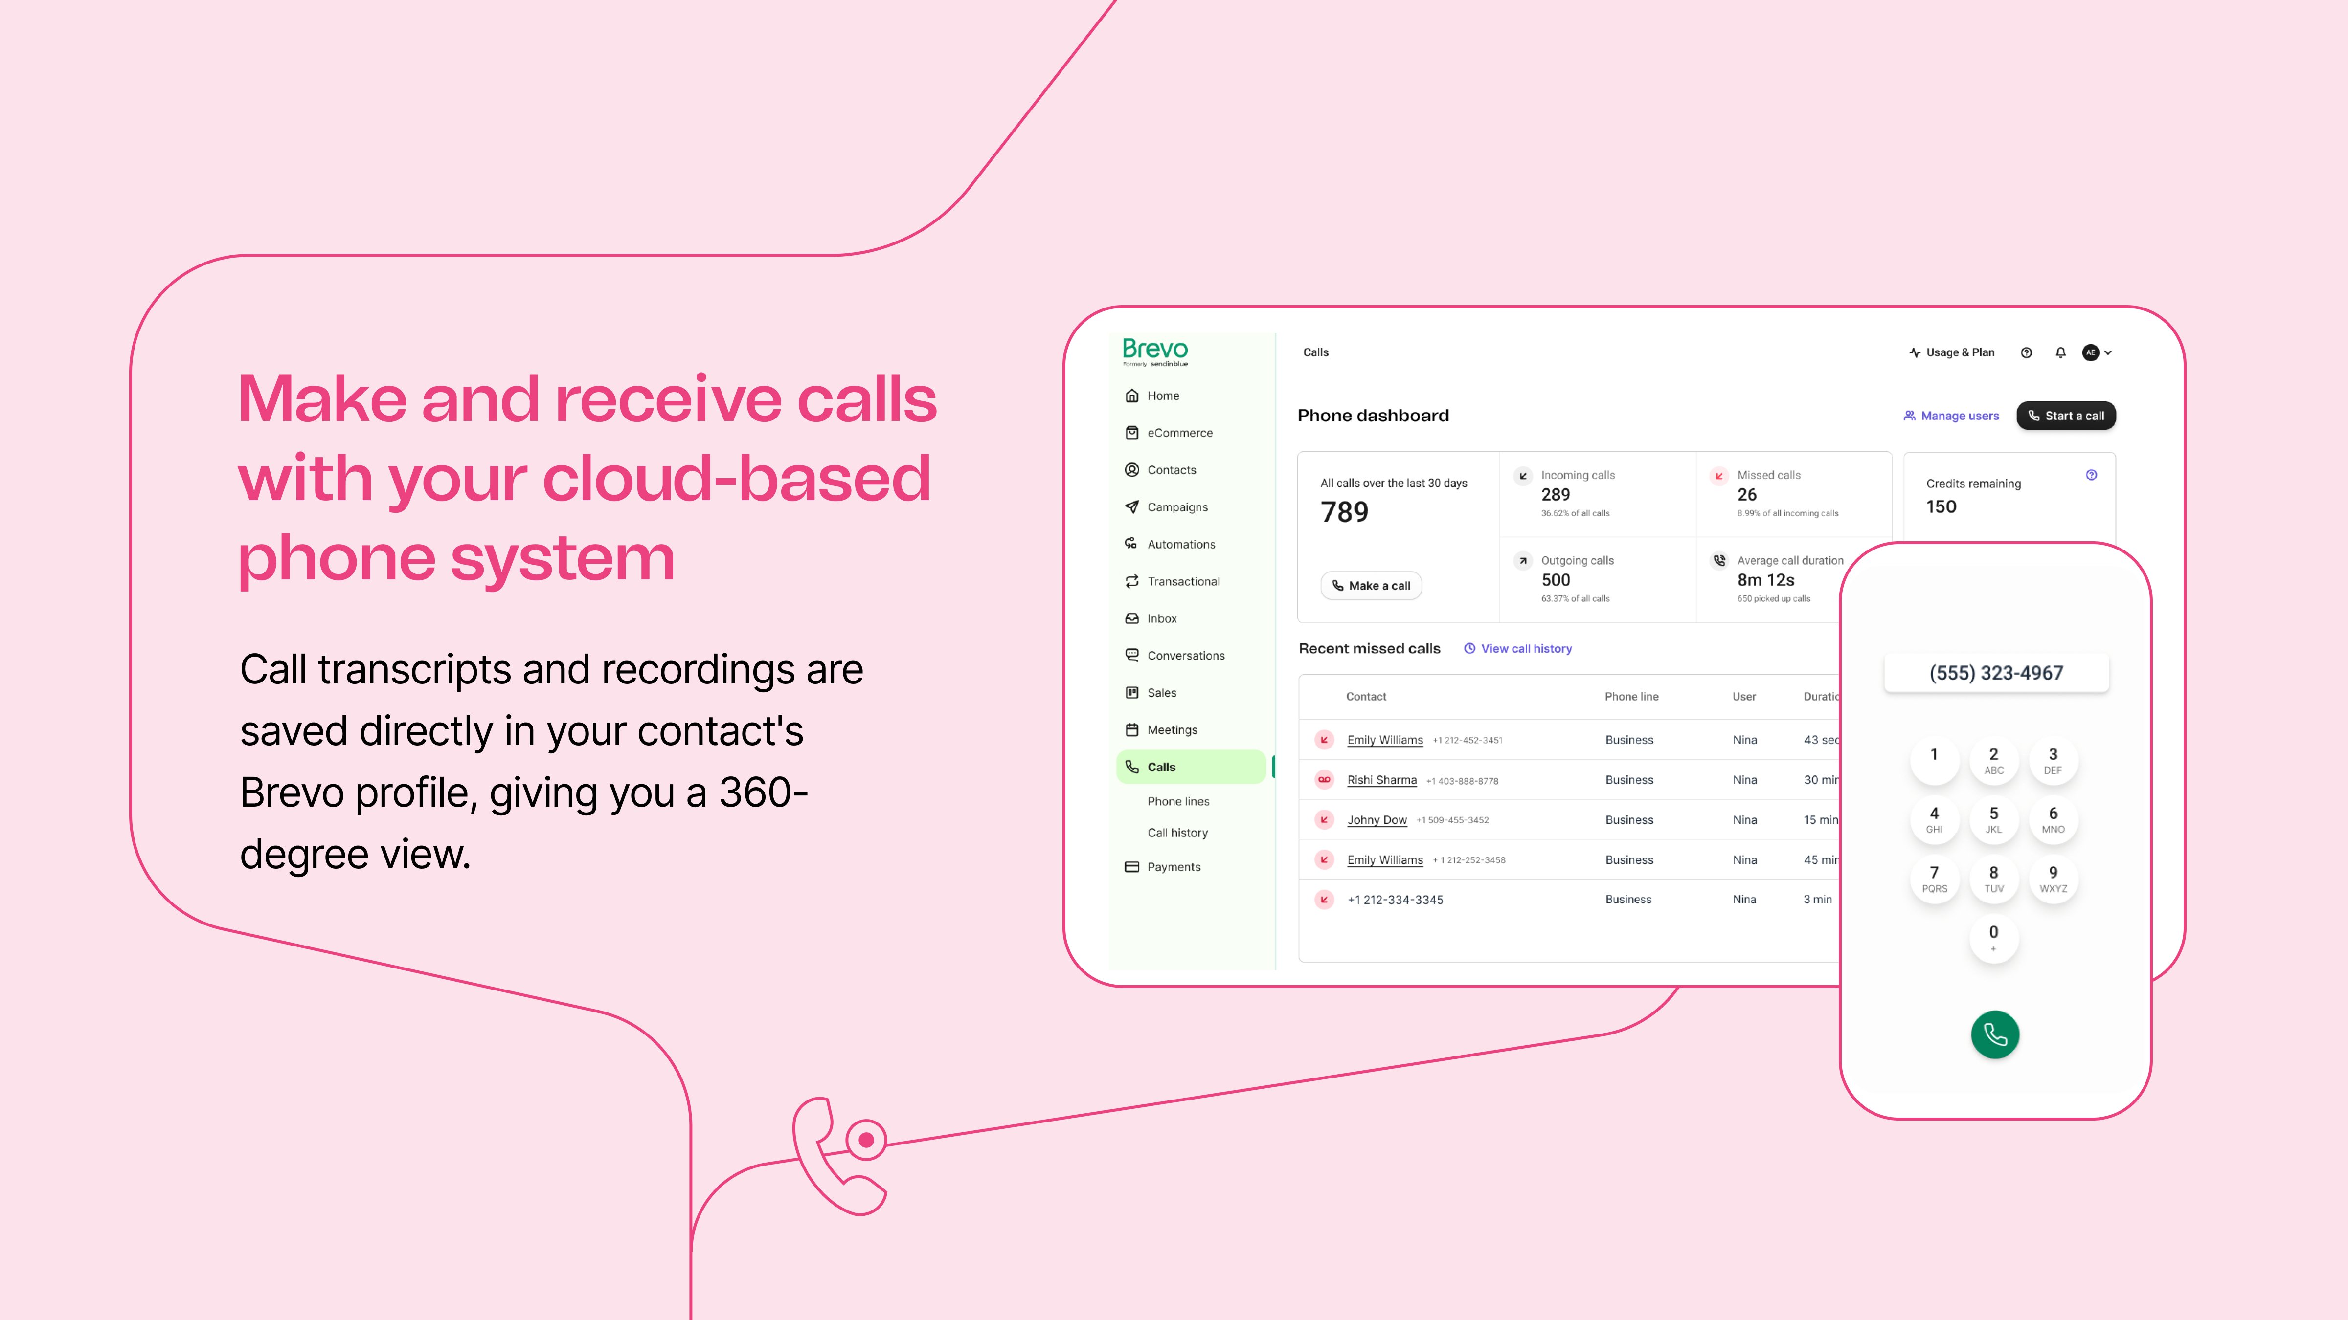
Task: Expand the AE account avatar dropdown
Action: 2098,352
